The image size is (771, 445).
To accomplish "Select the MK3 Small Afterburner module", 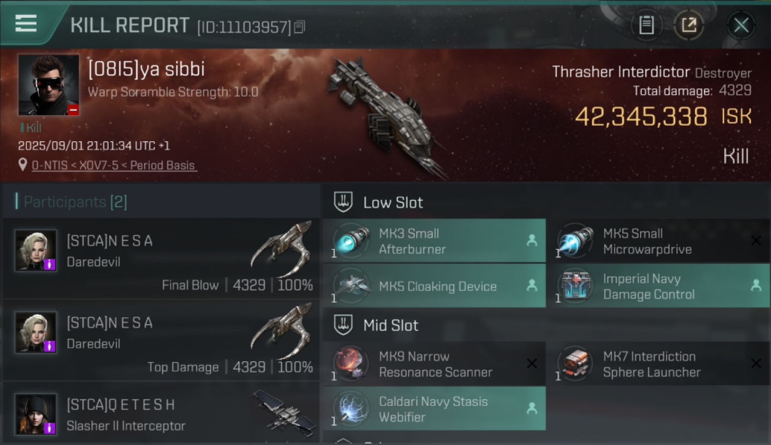I will tap(434, 241).
